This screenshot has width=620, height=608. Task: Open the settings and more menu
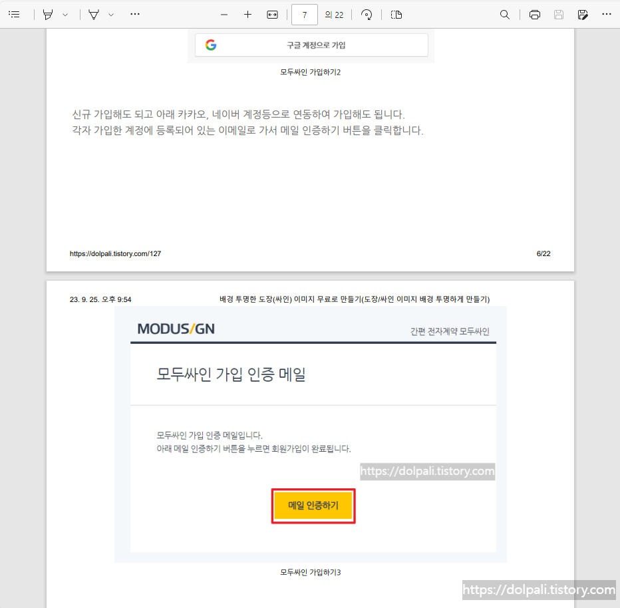coord(607,14)
